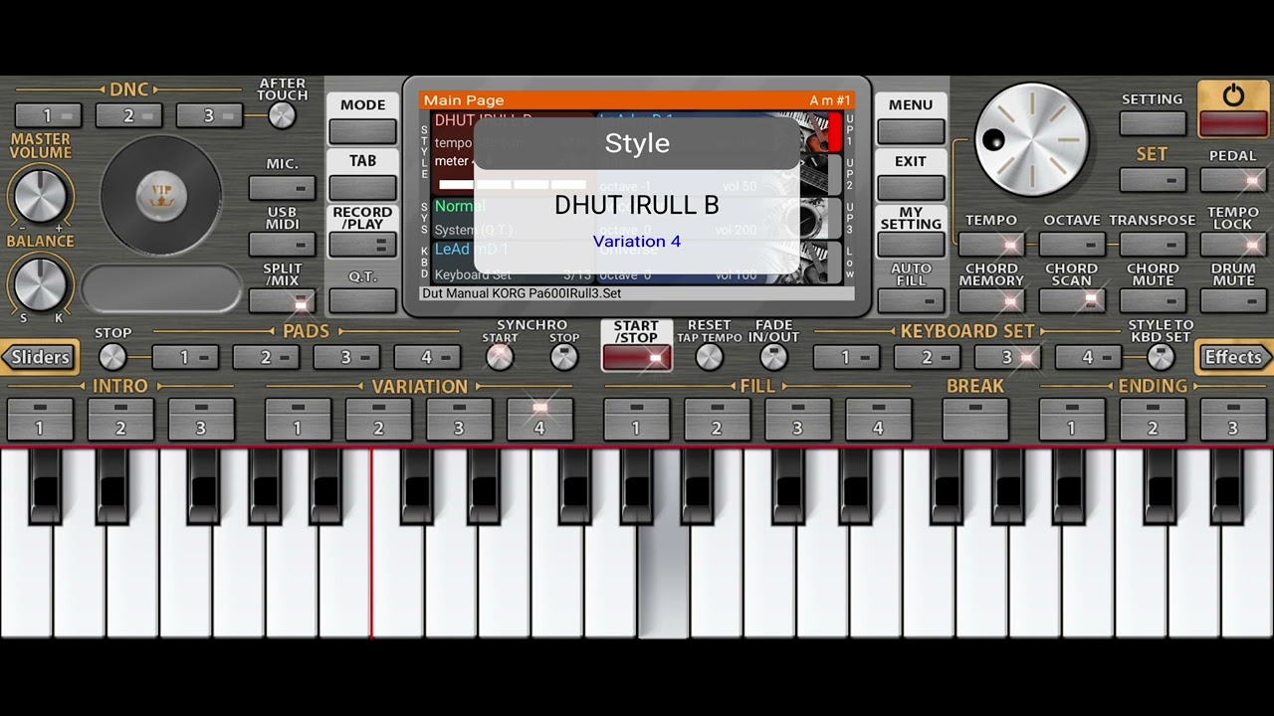Toggle the Chord Memory button
This screenshot has width=1274, height=716.
(991, 300)
